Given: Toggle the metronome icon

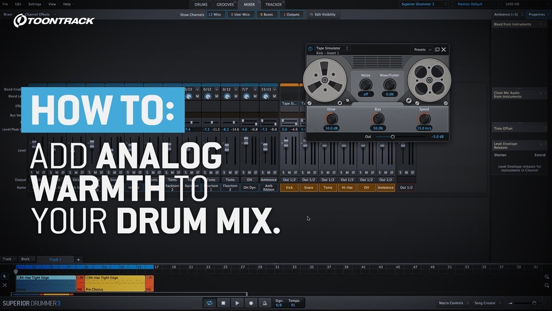Looking at the screenshot, I should (265, 303).
